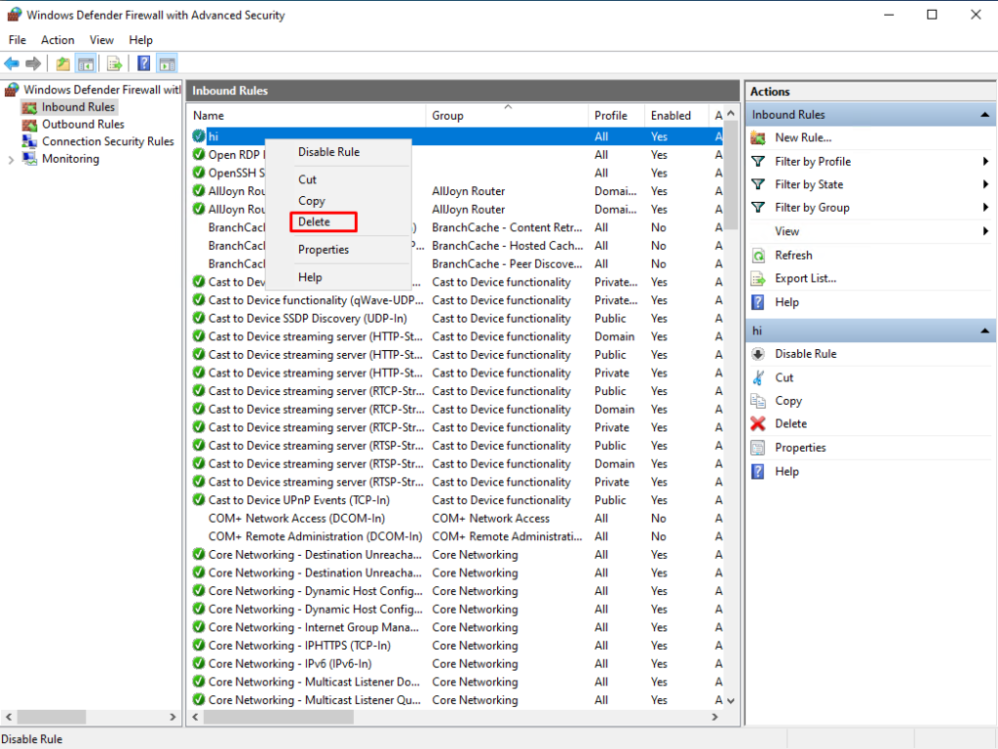This screenshot has height=749, width=998.
Task: Open the View menu in menu bar
Action: 101,39
